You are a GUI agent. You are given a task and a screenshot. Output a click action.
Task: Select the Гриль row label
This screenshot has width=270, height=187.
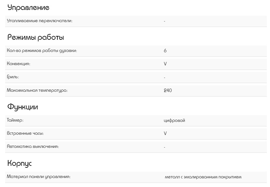13,77
